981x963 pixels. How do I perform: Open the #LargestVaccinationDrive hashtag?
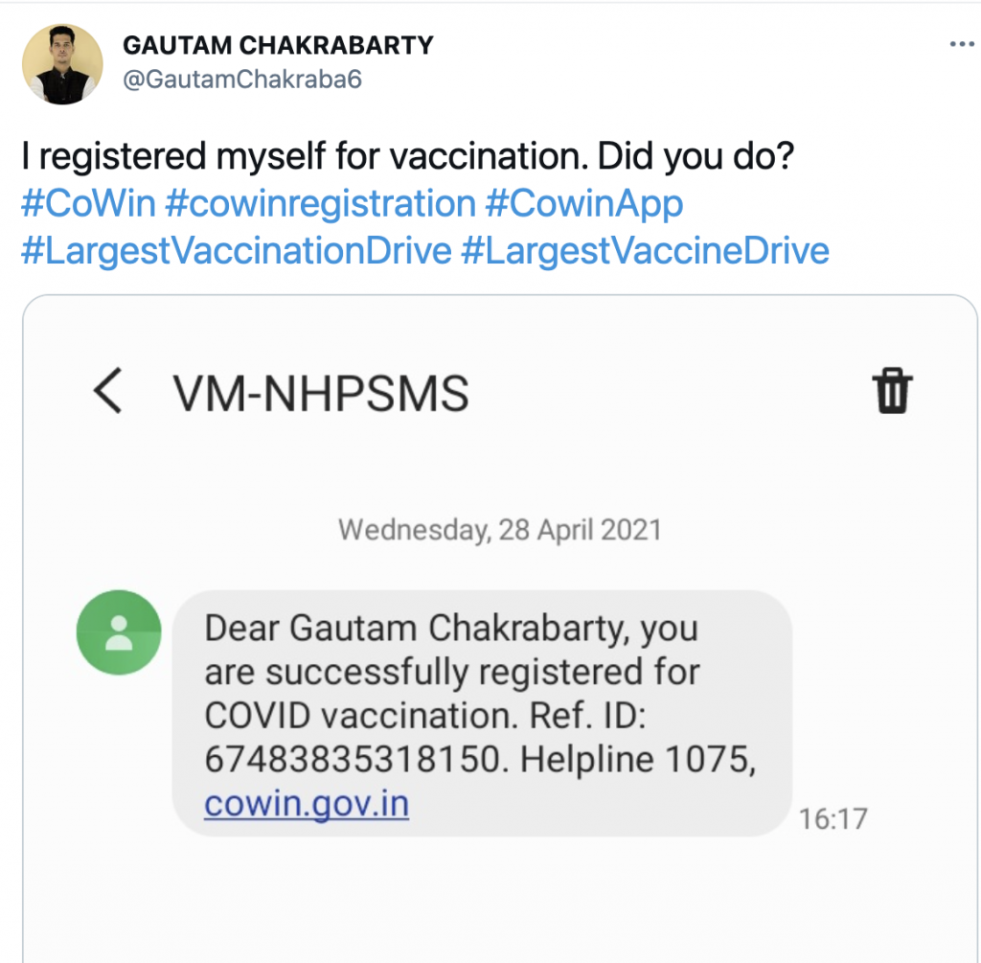coord(236,250)
